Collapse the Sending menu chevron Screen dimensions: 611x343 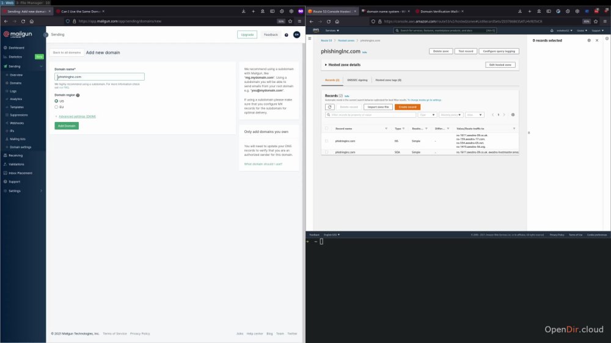coord(42,67)
